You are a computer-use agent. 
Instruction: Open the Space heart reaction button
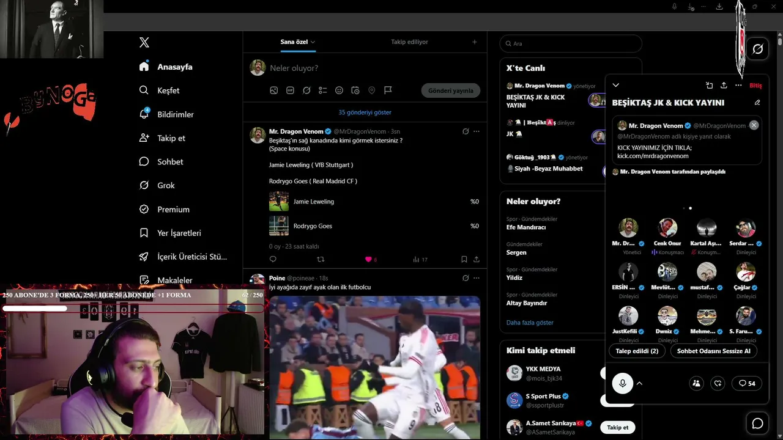click(718, 383)
